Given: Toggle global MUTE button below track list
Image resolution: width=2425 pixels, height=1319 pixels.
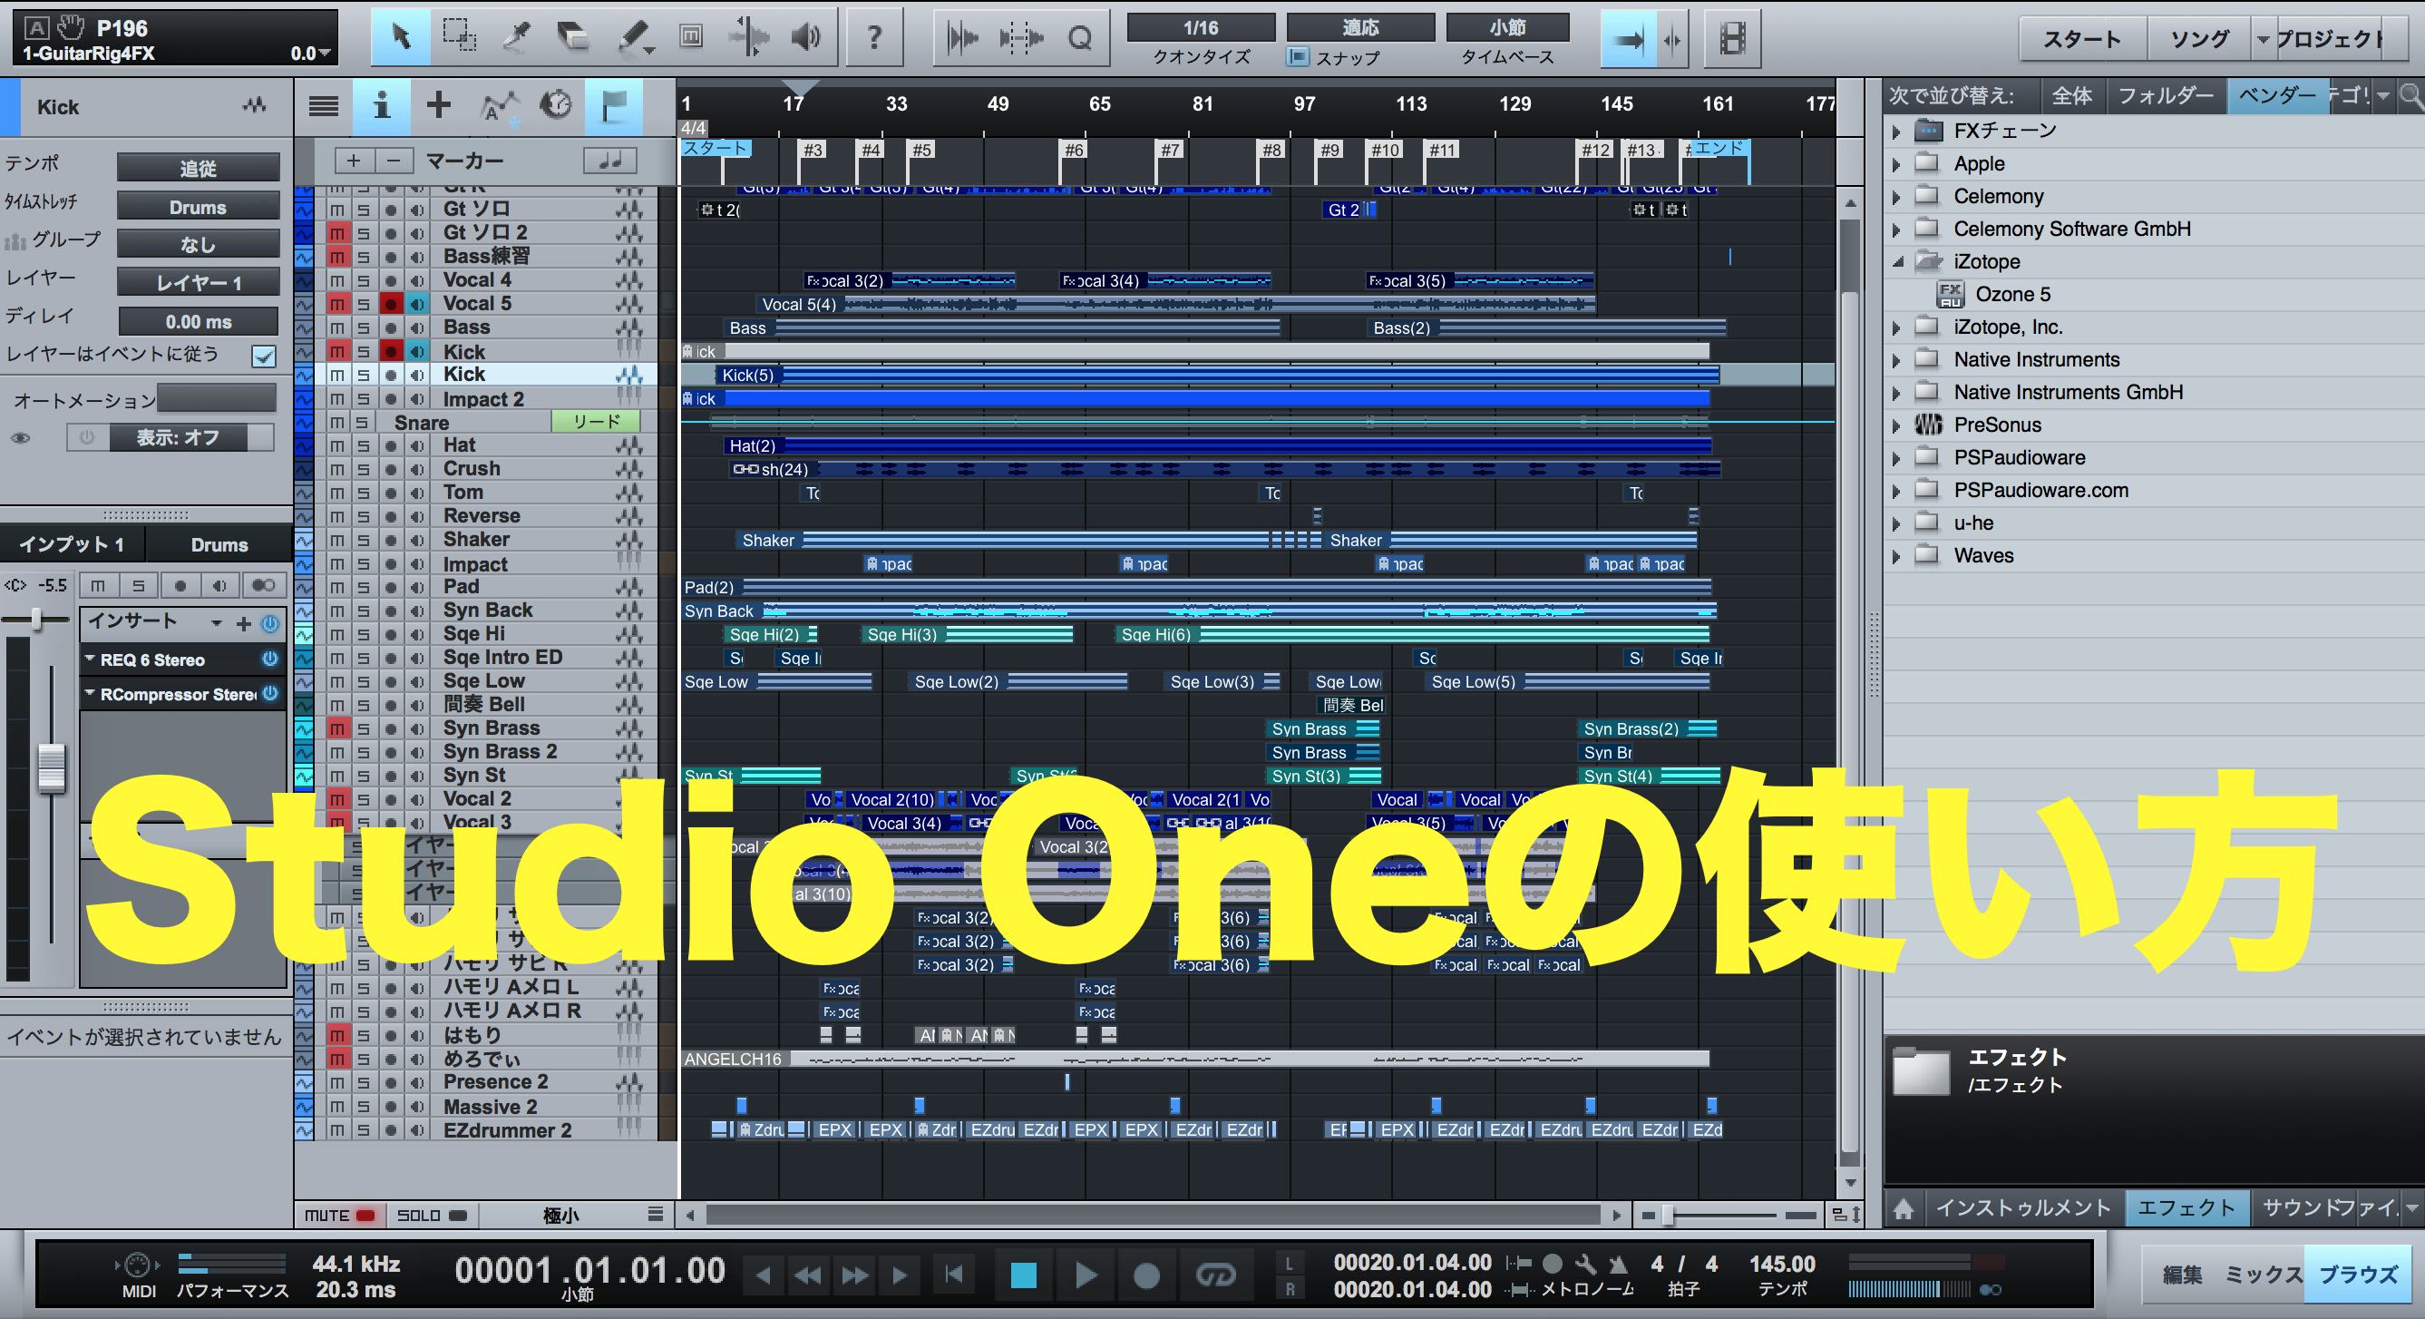Looking at the screenshot, I should click(339, 1216).
